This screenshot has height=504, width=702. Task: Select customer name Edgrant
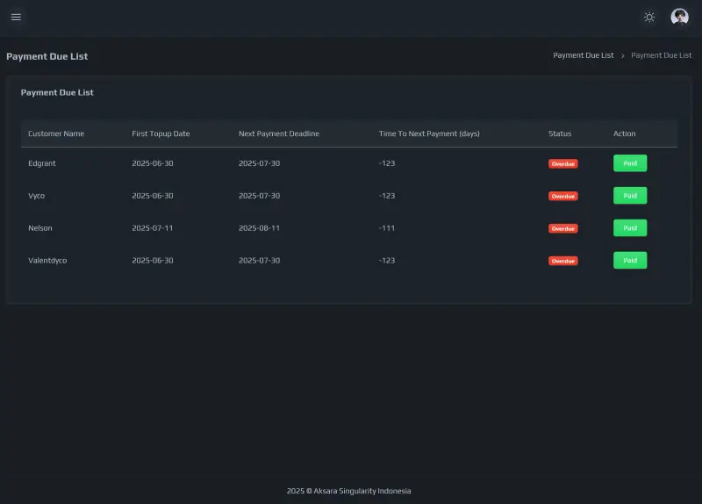click(42, 163)
